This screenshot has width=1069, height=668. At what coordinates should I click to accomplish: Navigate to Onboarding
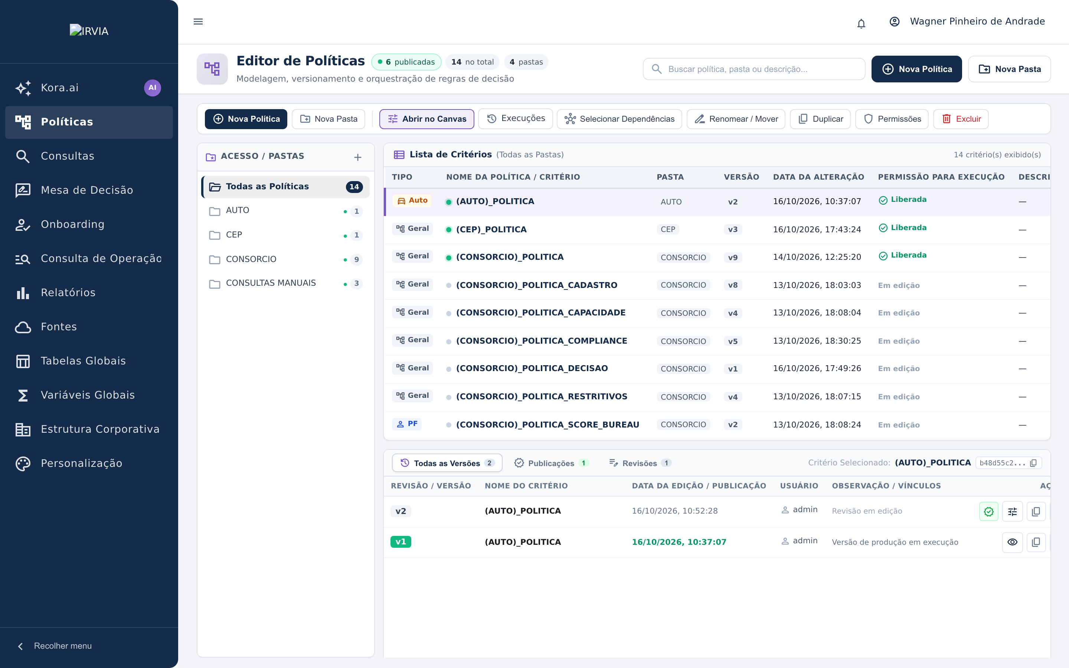tap(89, 225)
